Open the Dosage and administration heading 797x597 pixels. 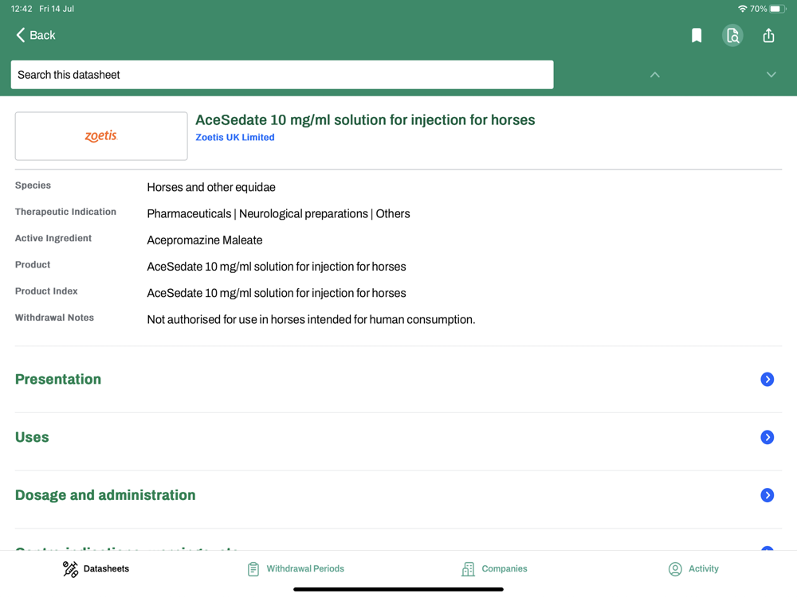pos(105,495)
